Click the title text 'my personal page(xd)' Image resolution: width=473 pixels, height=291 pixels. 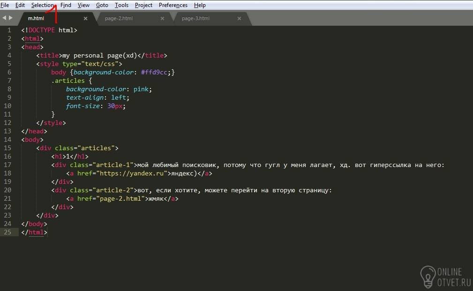pos(99,56)
